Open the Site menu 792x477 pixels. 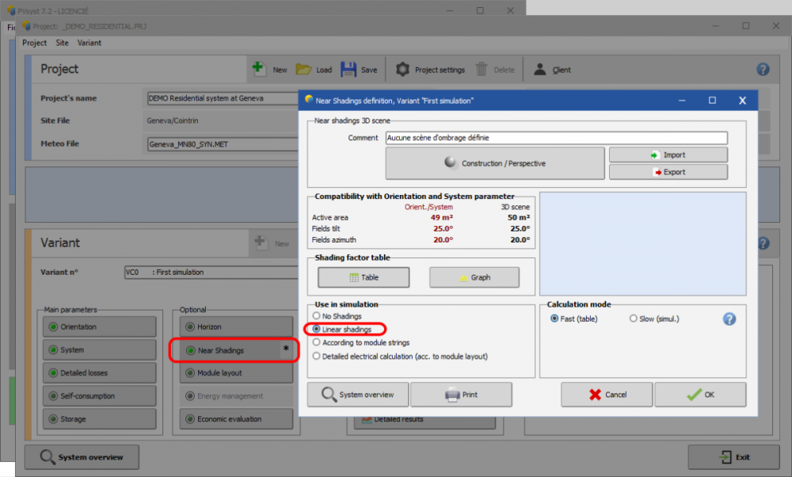pyautogui.click(x=62, y=43)
